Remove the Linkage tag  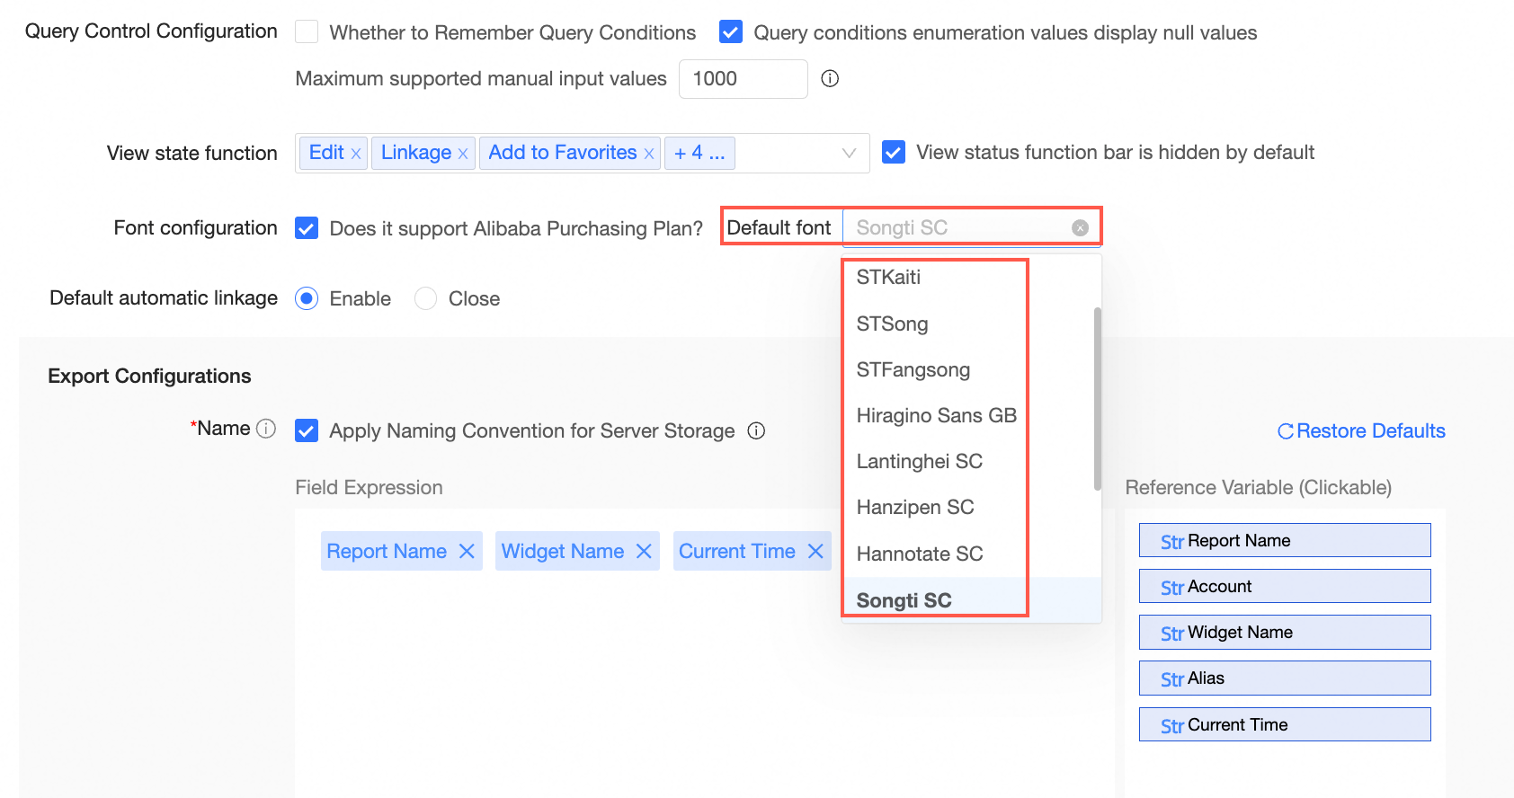[463, 154]
